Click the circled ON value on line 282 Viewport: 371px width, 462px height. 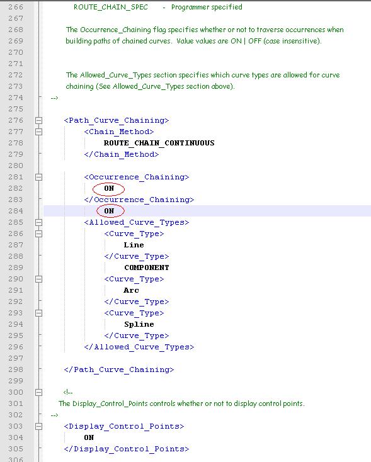coord(109,188)
